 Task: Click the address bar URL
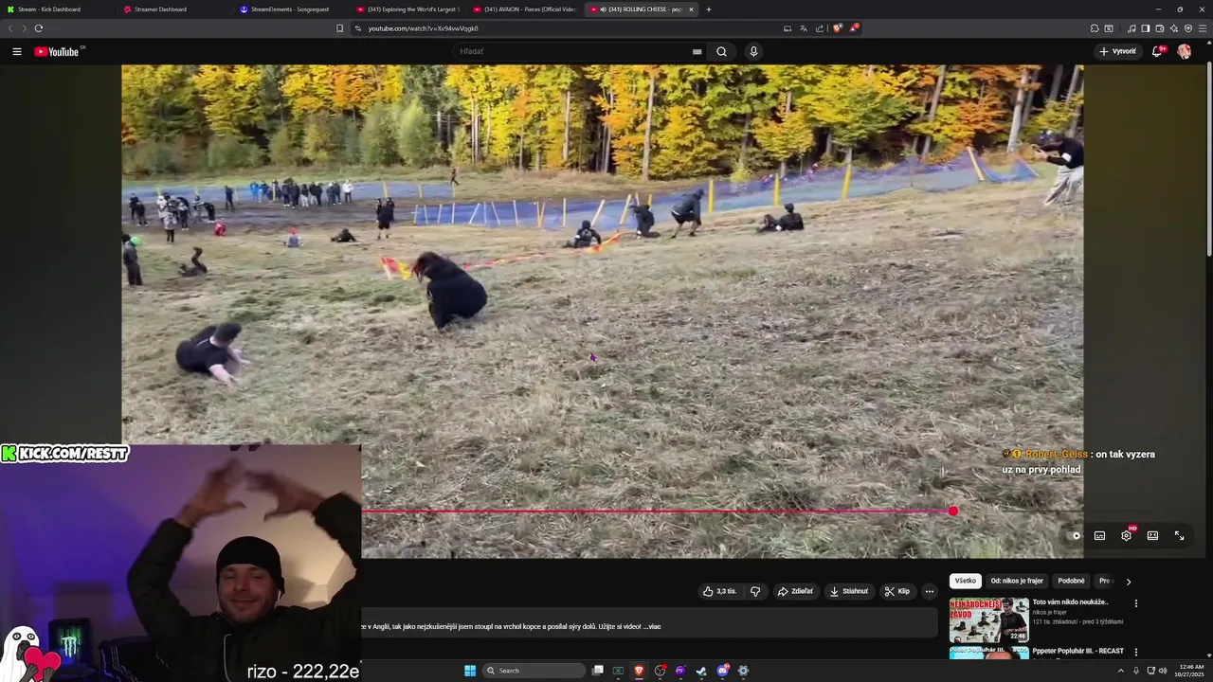click(x=423, y=28)
